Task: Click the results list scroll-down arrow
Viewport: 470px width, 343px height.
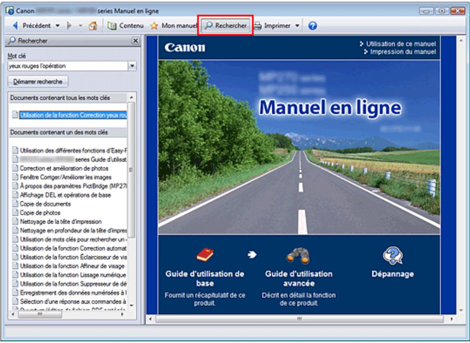Action: tap(131, 306)
